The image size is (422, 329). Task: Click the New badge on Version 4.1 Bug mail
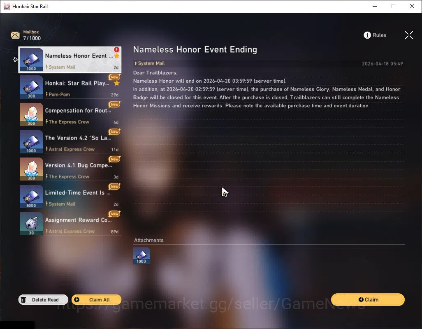pyautogui.click(x=115, y=159)
